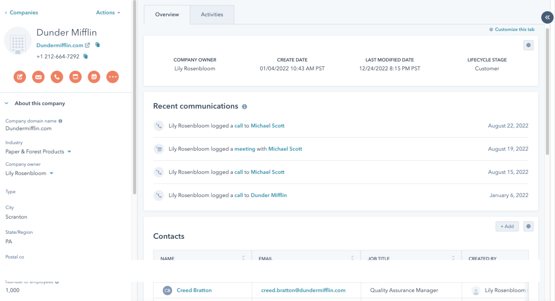This screenshot has height=301, width=555.
Task: Go back to Companies list
Action: [x=21, y=13]
